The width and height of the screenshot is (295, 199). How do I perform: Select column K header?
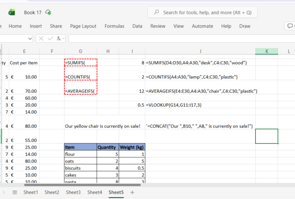tap(267, 51)
